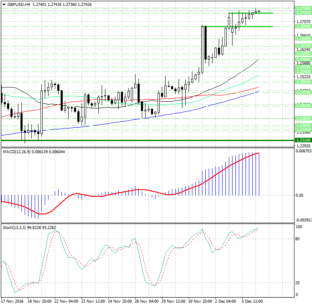The height and width of the screenshot is (306, 312).
Task: Click the 1.27350 price level label
Action: click(x=303, y=13)
